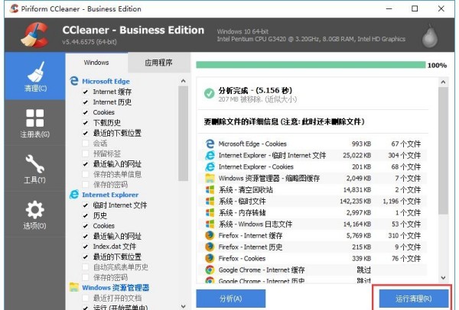Viewport: 459px width, 310px height.
Task: Enable the 保存的密码 checkbox under Microsoft Edge
Action: click(86, 184)
